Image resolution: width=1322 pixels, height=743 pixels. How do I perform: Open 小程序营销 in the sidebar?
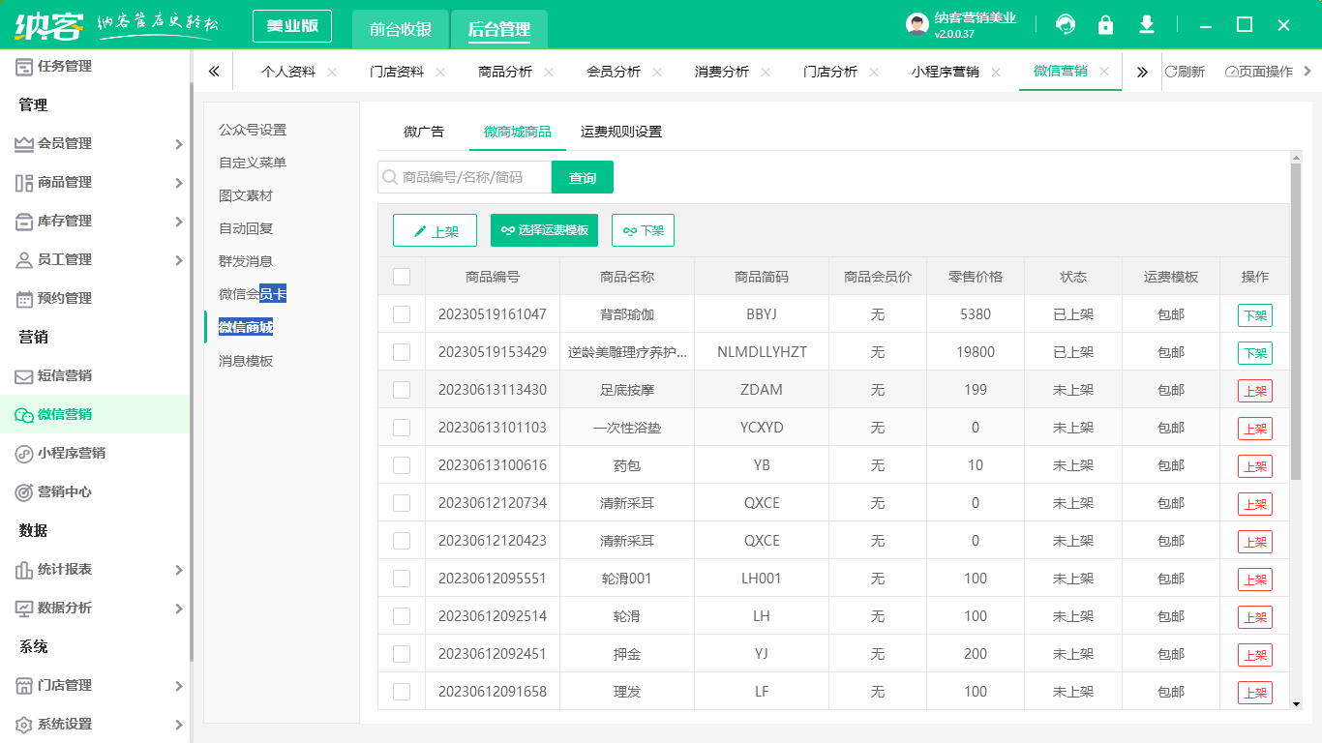71,453
